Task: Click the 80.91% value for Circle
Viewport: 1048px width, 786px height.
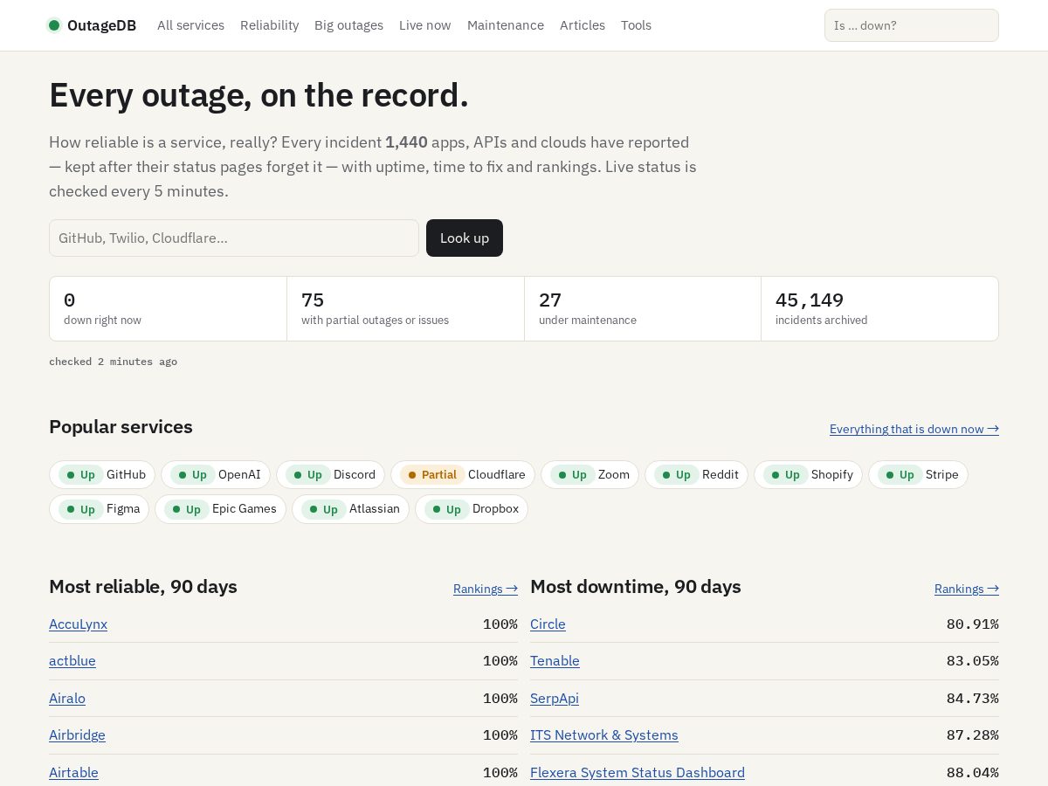Action: pyautogui.click(x=972, y=624)
